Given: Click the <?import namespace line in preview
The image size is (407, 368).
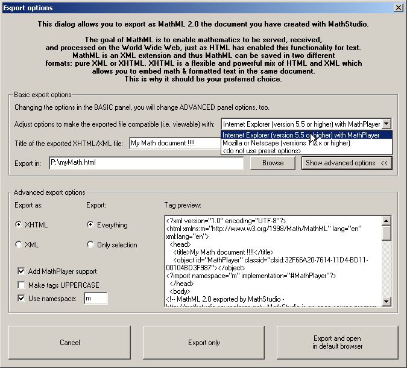Looking at the screenshot, I should click(251, 276).
